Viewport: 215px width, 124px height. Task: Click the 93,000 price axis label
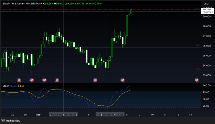click(207, 75)
